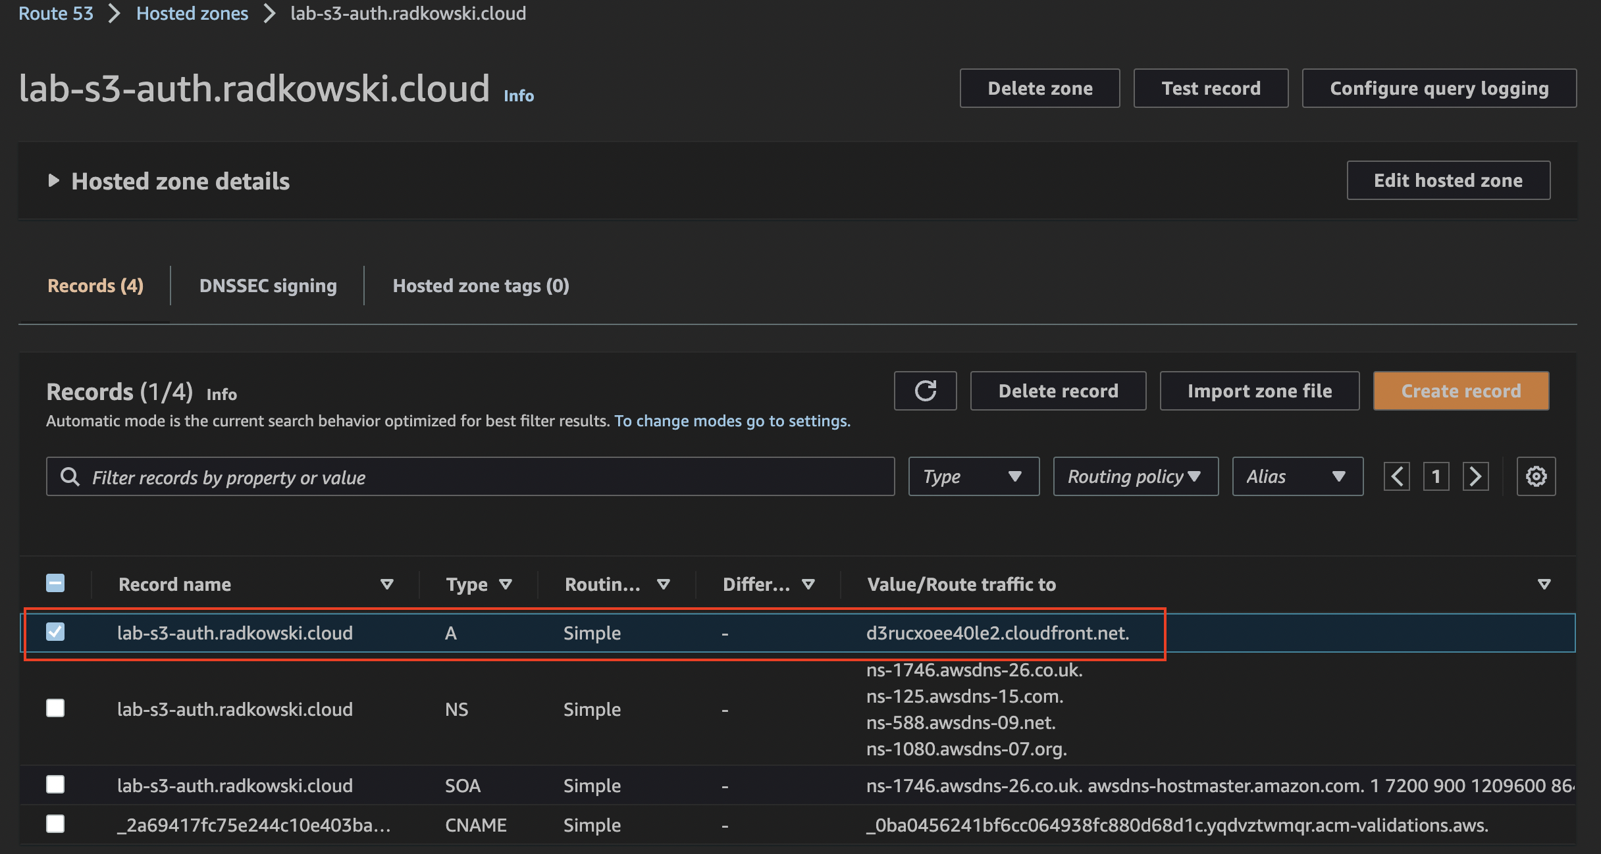Click the SOA record value text
This screenshot has height=854, width=1601.
(1220, 786)
